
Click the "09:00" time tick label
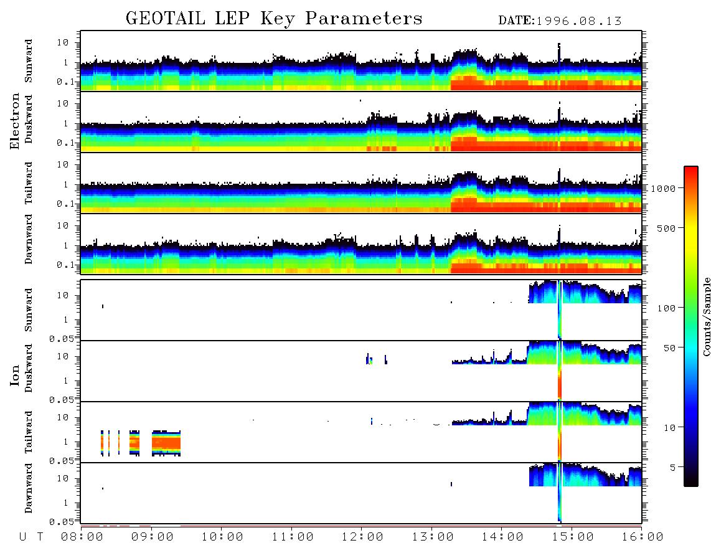[153, 537]
